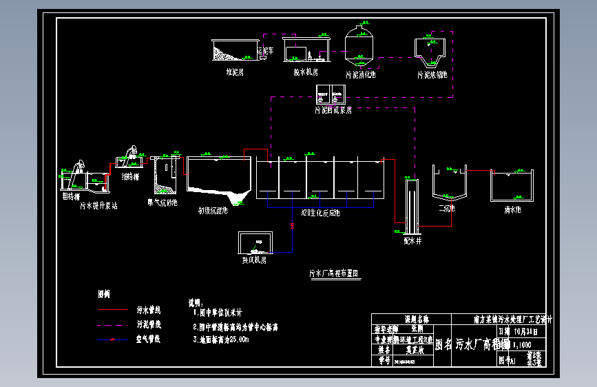Click the 运泥车 text near sludge house
This screenshot has width=597, height=387.
[266, 51]
